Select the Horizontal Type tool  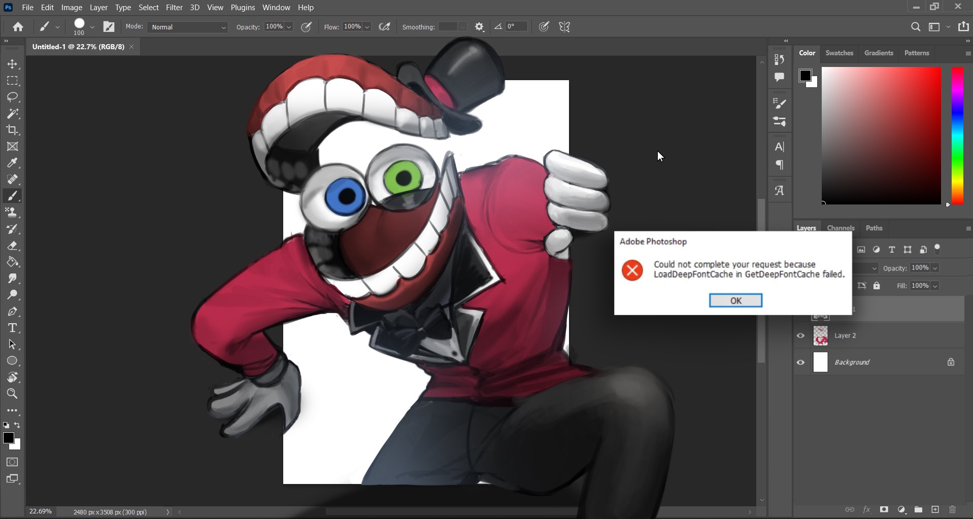tap(12, 328)
